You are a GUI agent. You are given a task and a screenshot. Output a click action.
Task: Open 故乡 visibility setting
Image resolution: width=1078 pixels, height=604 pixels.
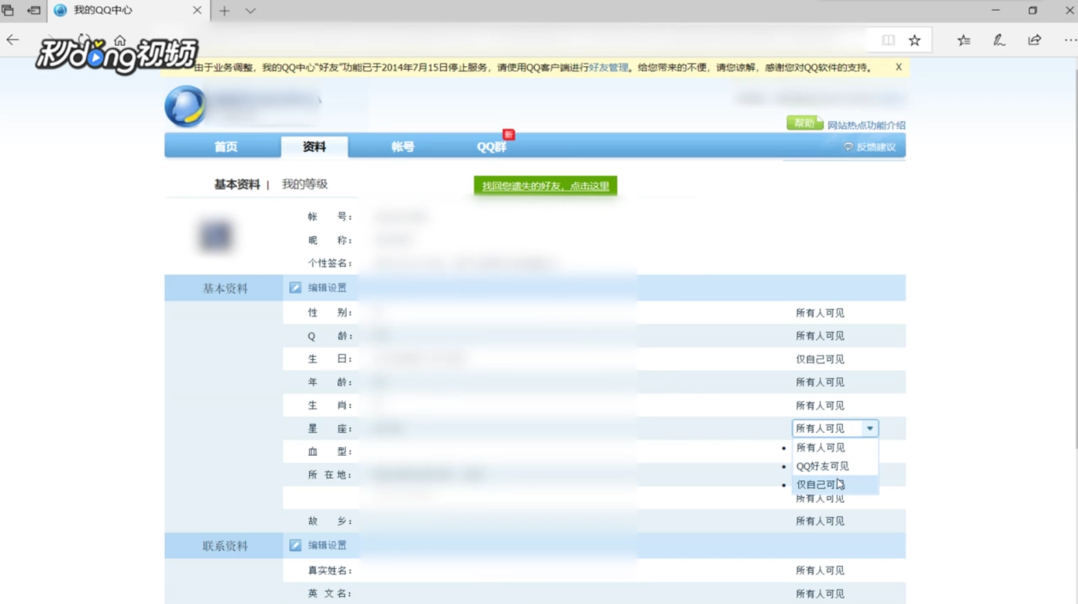(x=819, y=521)
